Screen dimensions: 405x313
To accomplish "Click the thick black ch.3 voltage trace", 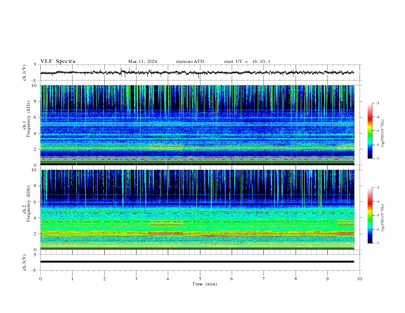I will point(197,262).
